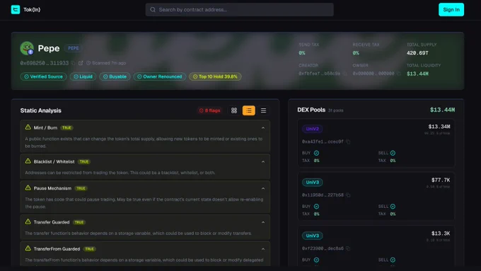Viewport: 481px width, 271px height.
Task: Copy the owner address 0x000000…000000
Action: tap(398, 74)
